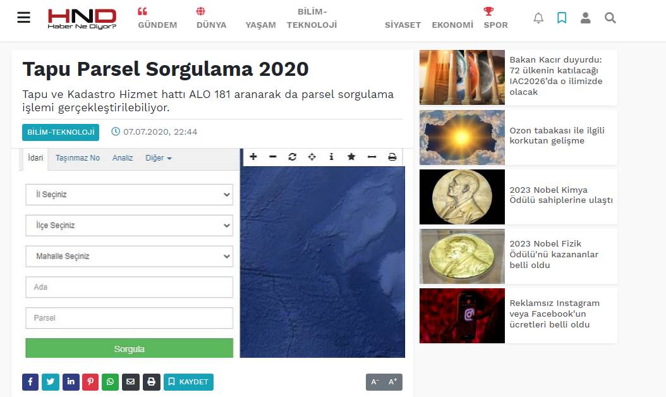
Task: Share the article via WhatsApp
Action: 111,382
